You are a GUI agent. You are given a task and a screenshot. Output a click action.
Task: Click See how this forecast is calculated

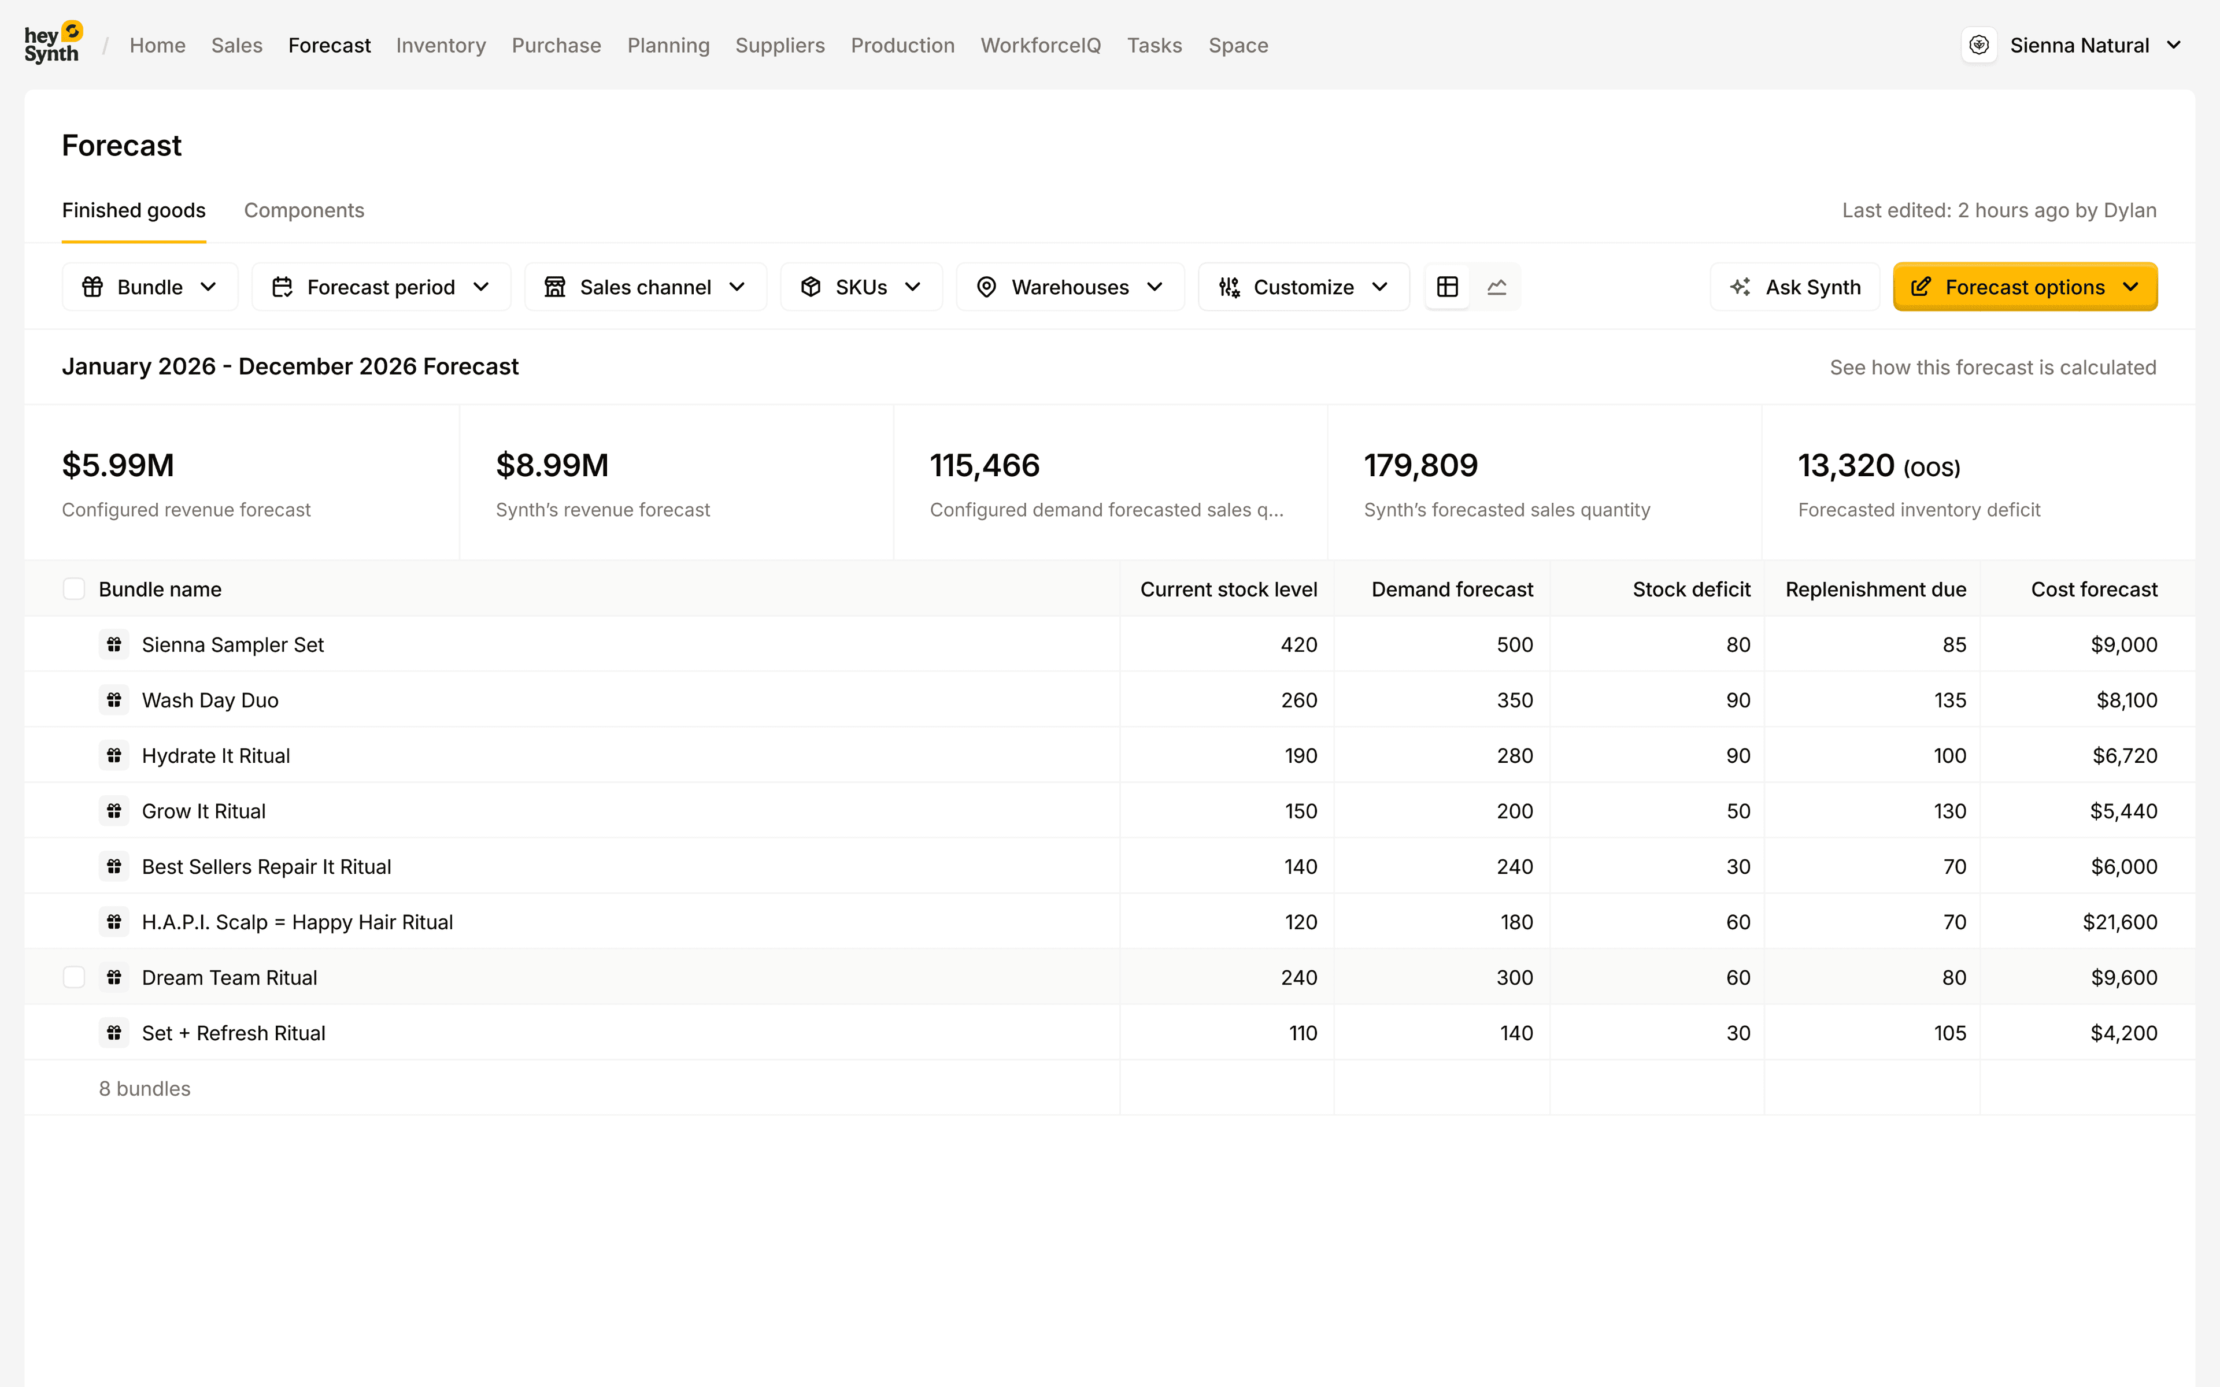(1992, 366)
